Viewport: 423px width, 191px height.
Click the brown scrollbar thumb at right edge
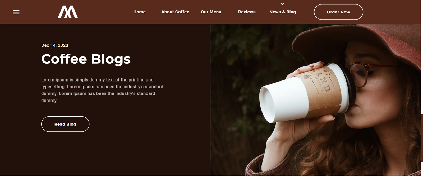[422, 138]
